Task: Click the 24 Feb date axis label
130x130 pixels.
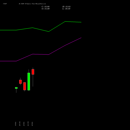Action: point(28,123)
